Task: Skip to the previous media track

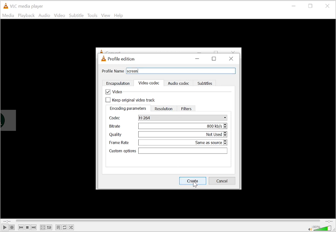Action: coord(21,227)
